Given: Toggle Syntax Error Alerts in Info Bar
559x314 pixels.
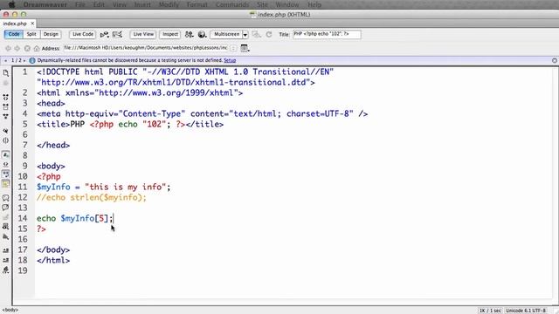Looking at the screenshot, I should [x=6, y=184].
